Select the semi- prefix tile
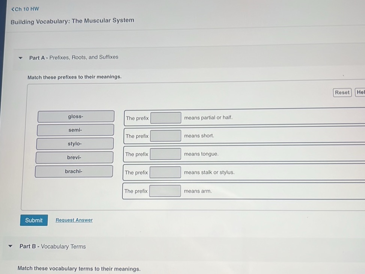 (x=75, y=130)
